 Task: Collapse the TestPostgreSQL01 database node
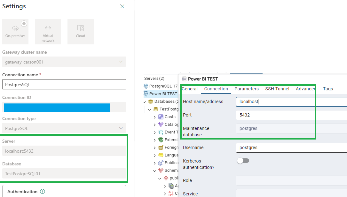pyautogui.click(x=150, y=109)
